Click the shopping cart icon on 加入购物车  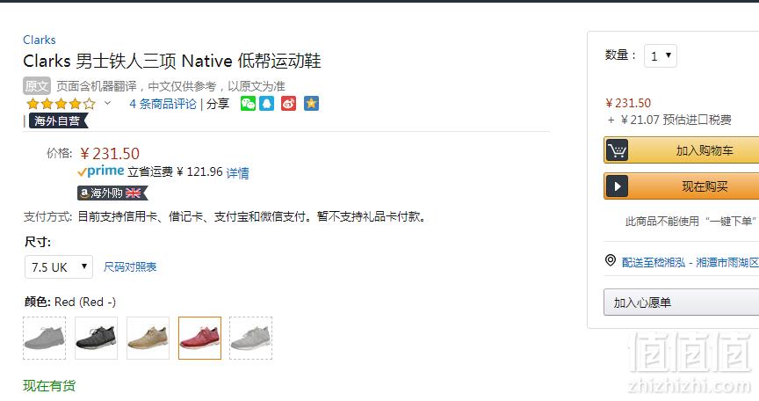(617, 150)
